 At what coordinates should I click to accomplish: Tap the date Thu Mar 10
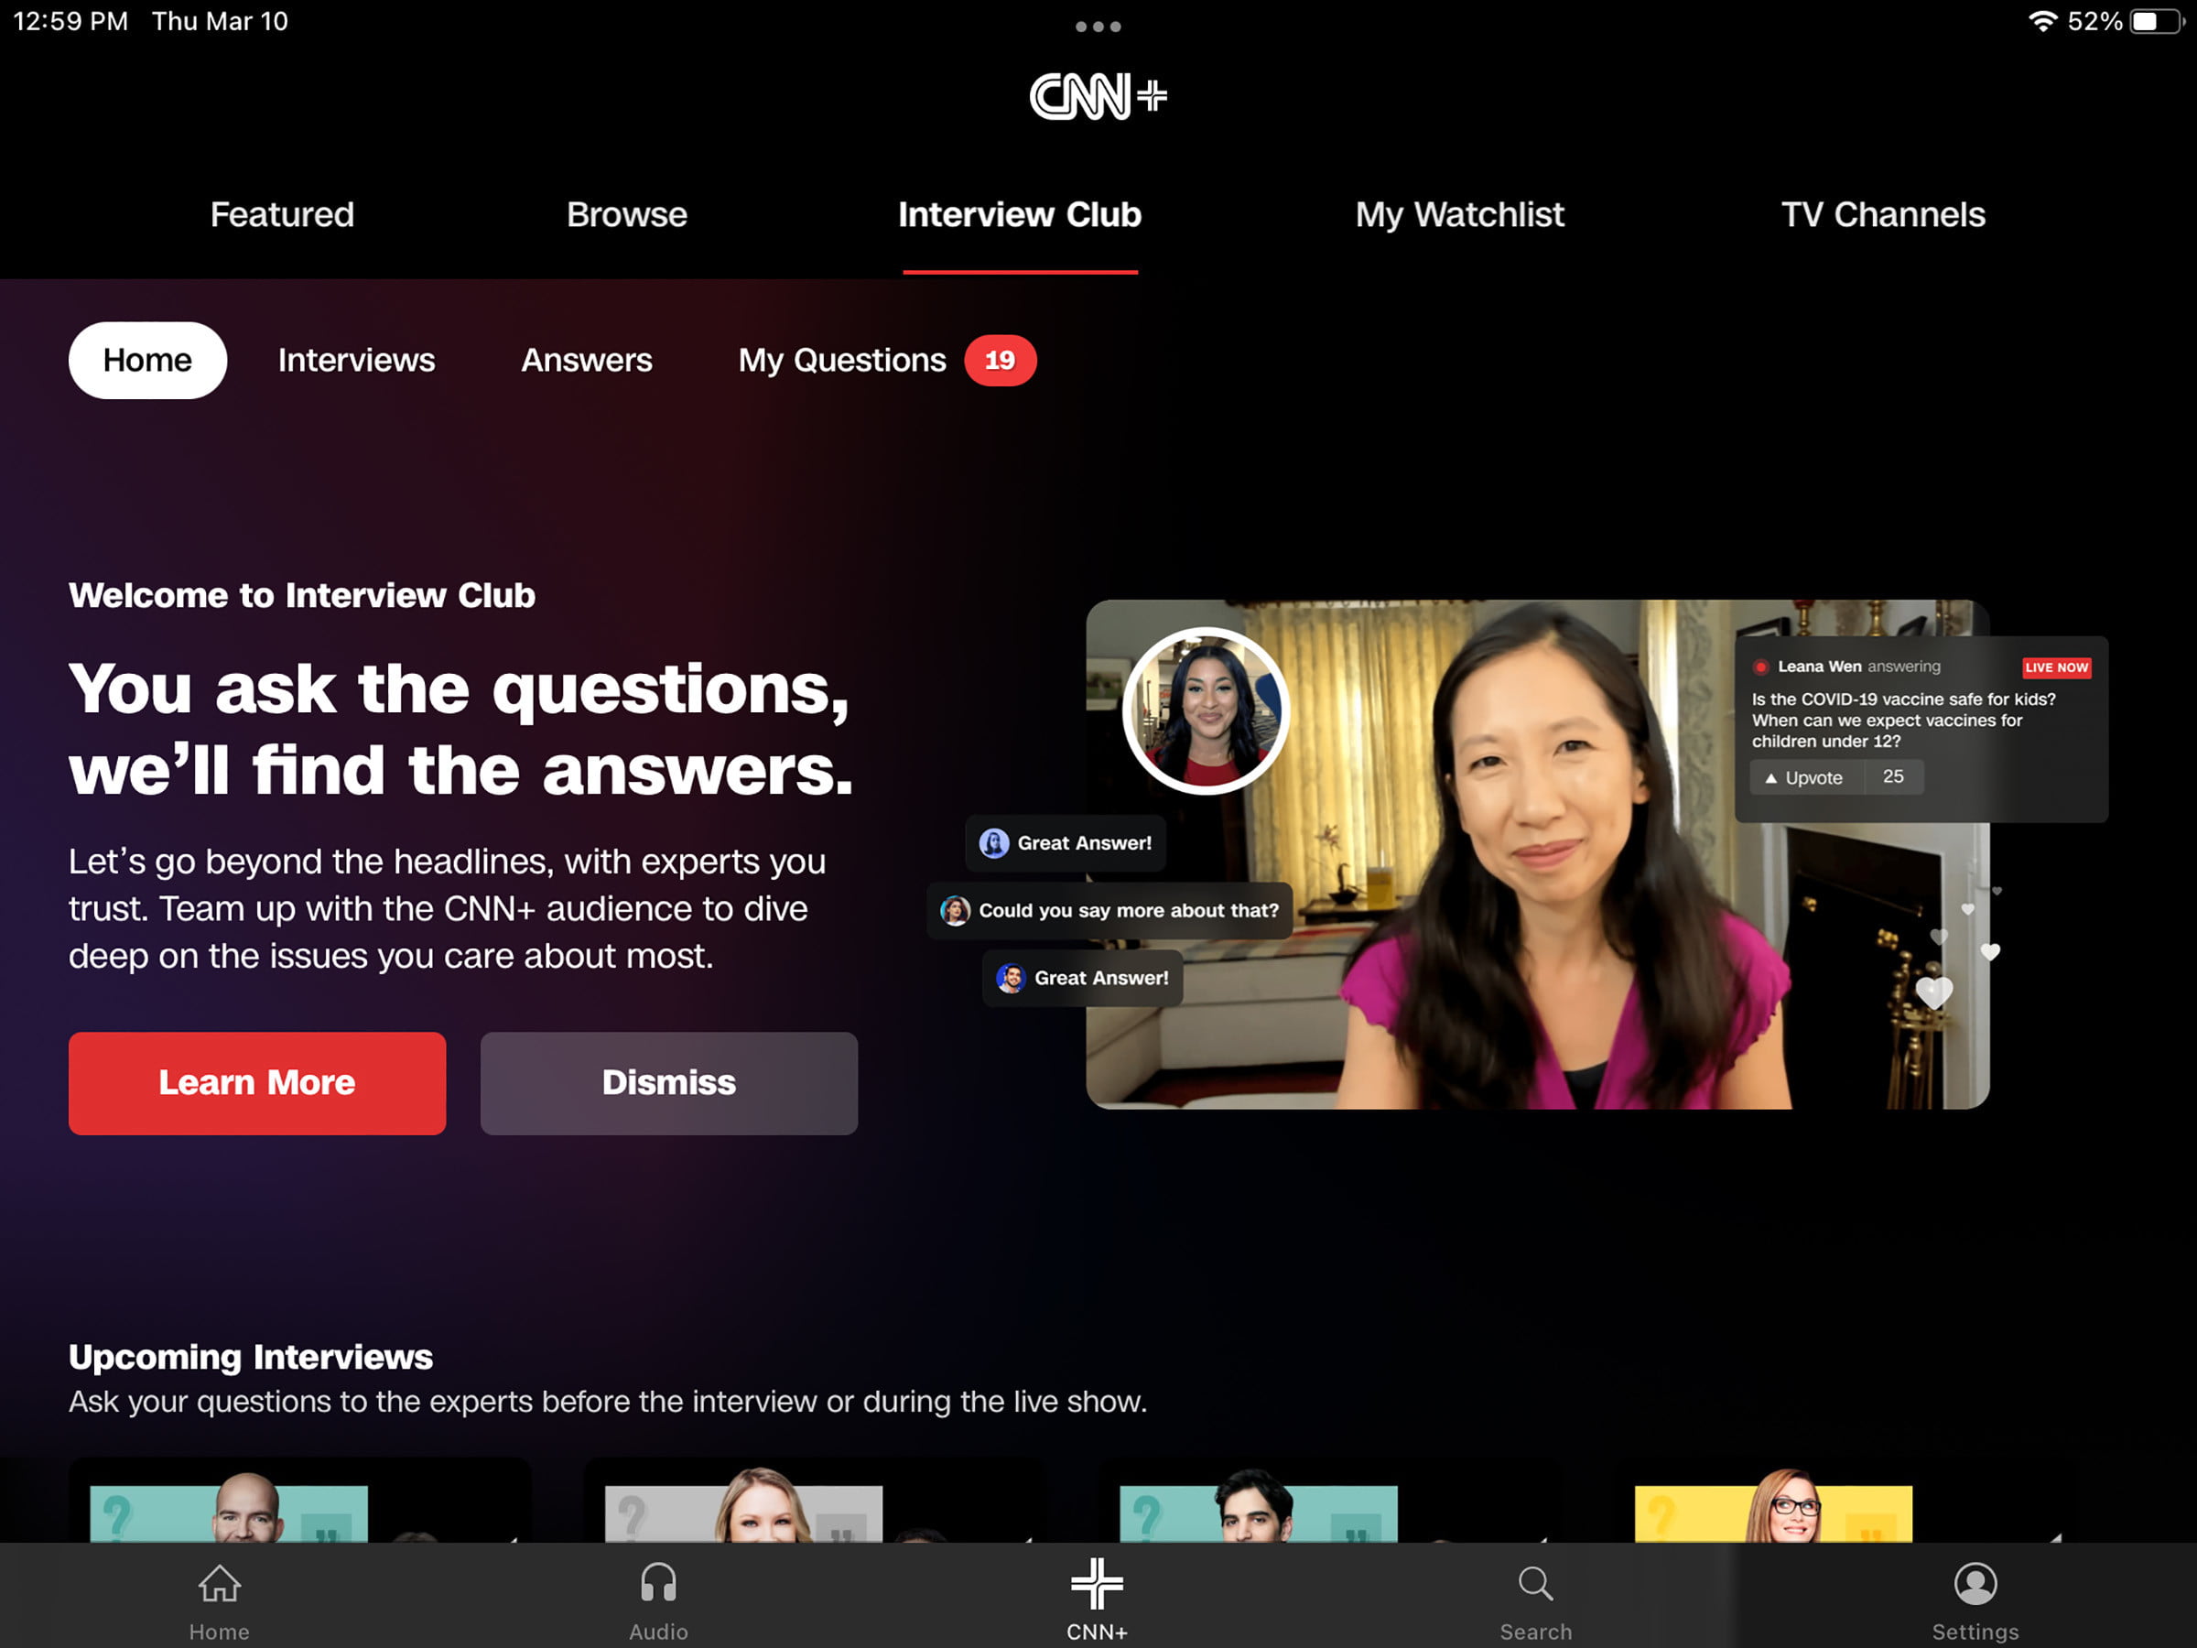(x=220, y=21)
